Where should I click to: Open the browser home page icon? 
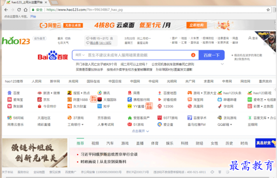pos(25,10)
